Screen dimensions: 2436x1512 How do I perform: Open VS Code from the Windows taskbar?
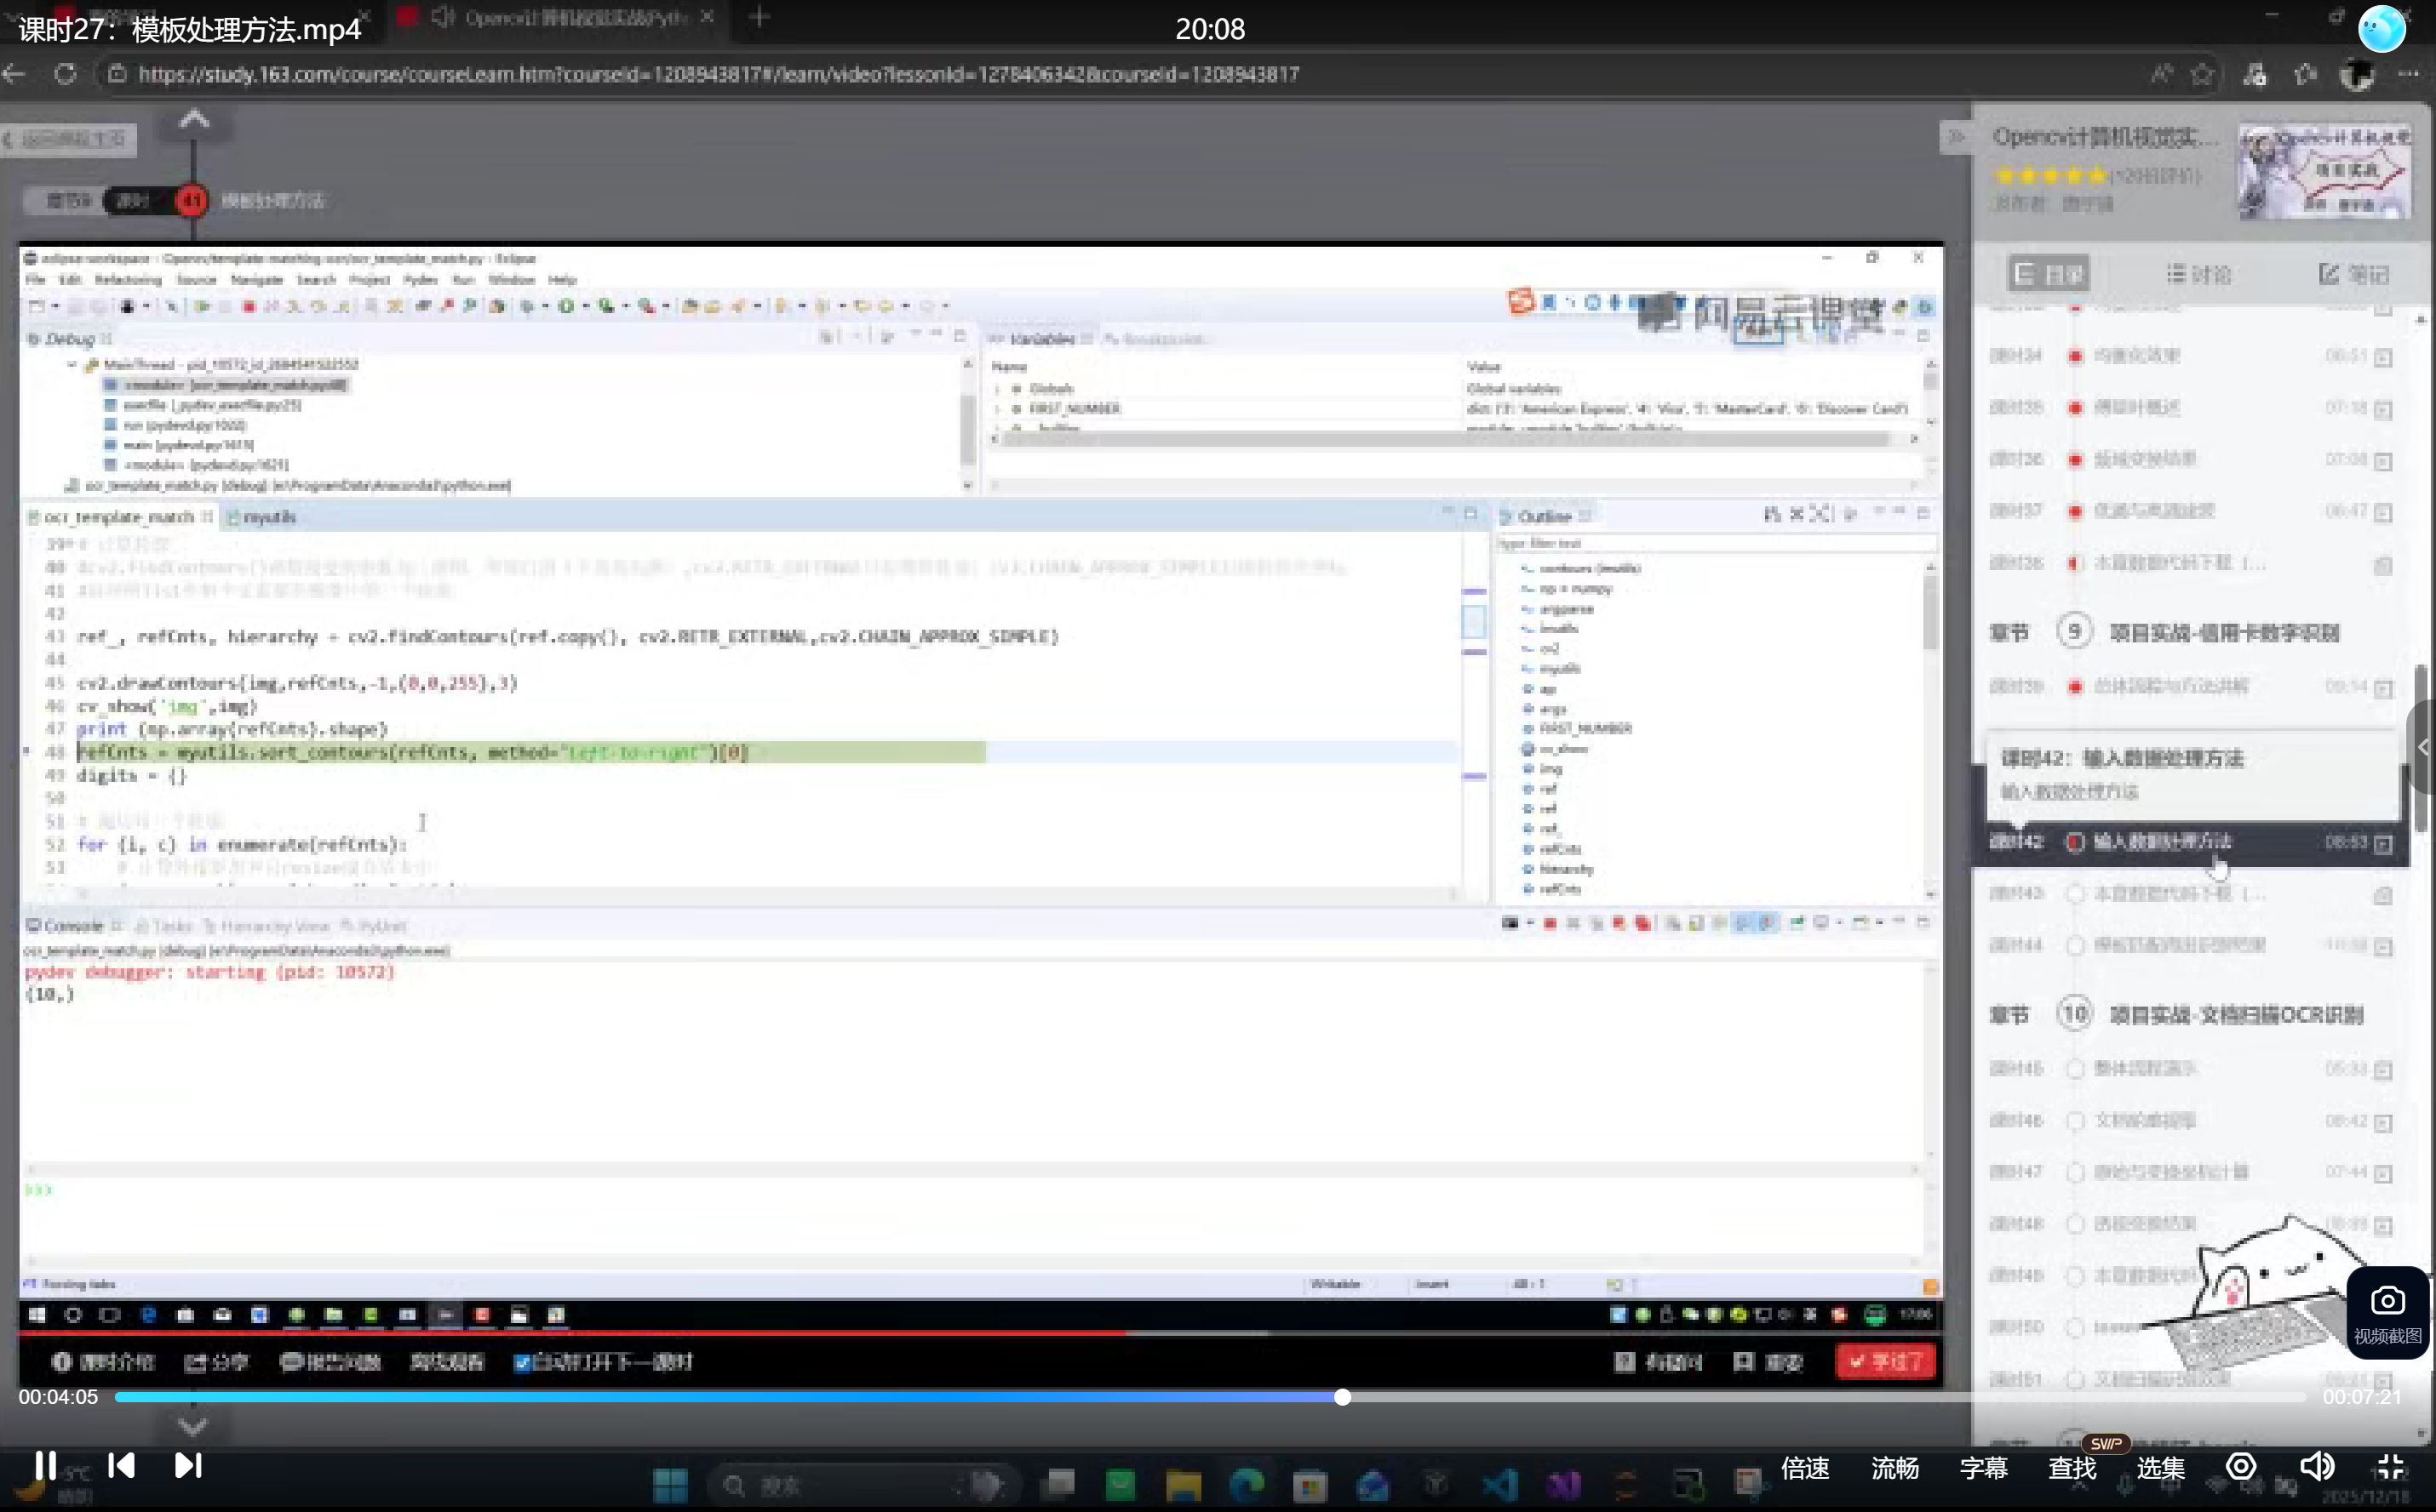coord(1500,1486)
